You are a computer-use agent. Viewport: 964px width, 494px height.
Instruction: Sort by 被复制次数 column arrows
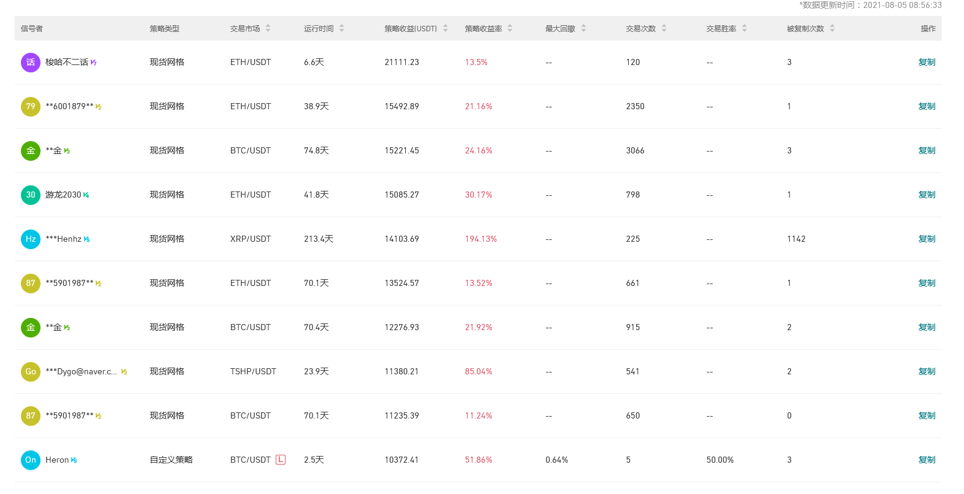[x=832, y=28]
